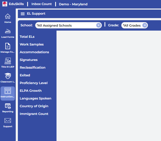Select Accommodations from the side menu
Image resolution: width=161 pixels, height=141 pixels.
point(34,52)
